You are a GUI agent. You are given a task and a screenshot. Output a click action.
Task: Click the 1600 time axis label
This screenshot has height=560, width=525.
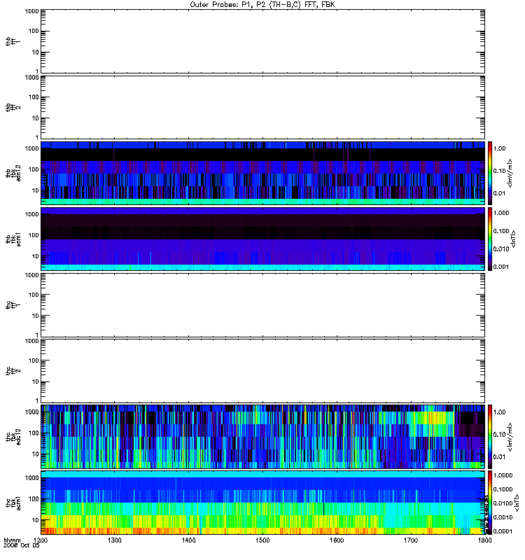337,540
